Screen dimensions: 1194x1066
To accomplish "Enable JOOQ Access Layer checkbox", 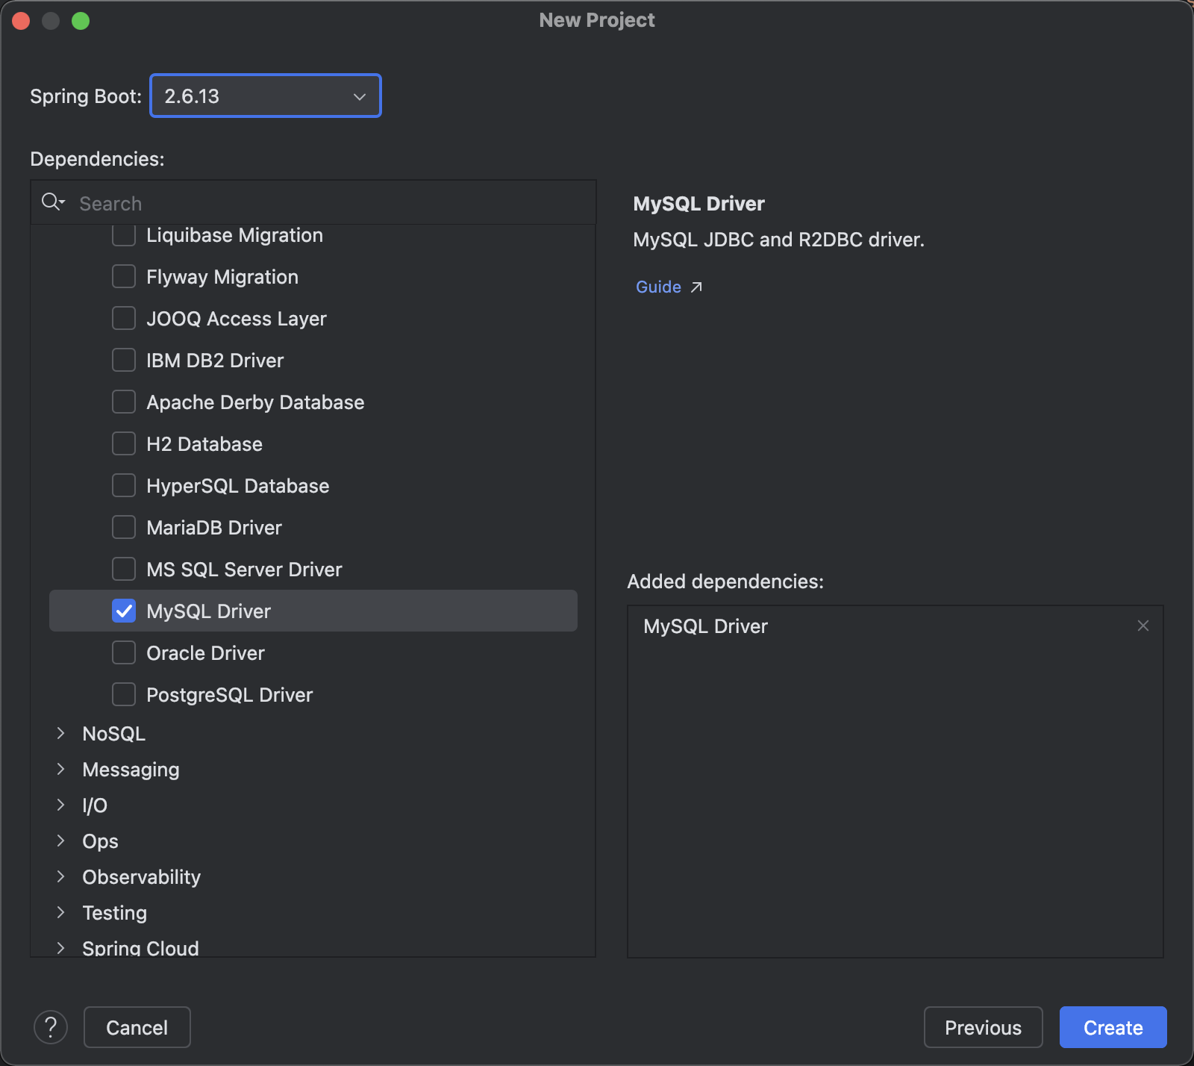I will click(x=124, y=319).
